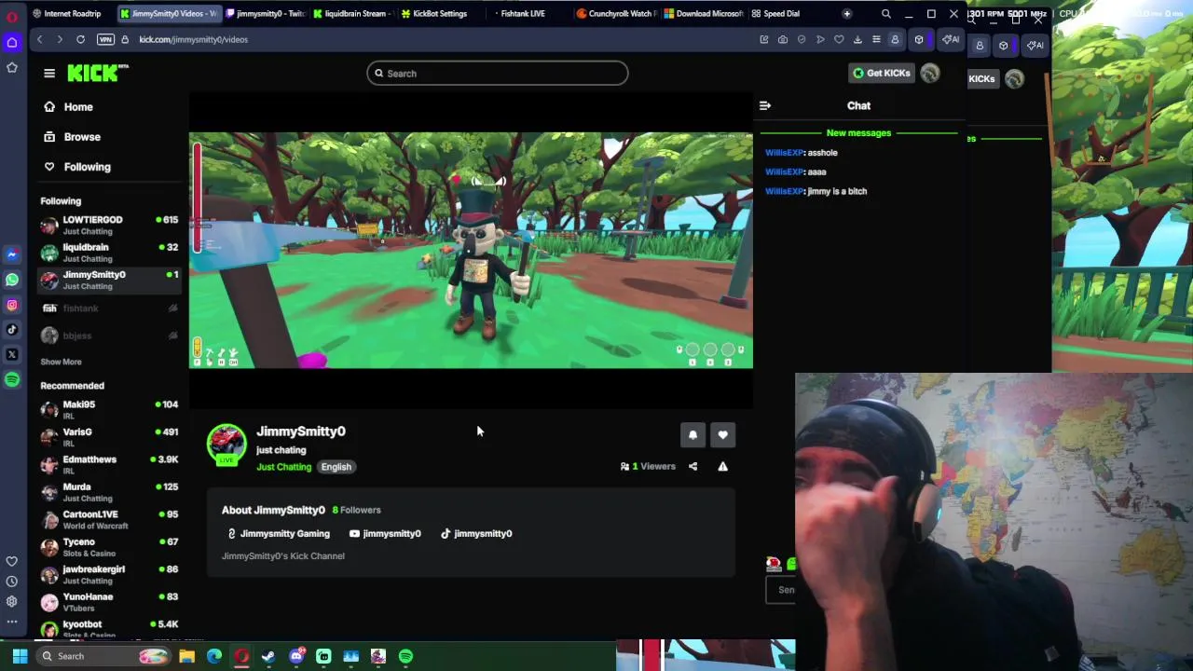The image size is (1193, 671).
Task: Open Aria AI button in toolbar
Action: (951, 39)
